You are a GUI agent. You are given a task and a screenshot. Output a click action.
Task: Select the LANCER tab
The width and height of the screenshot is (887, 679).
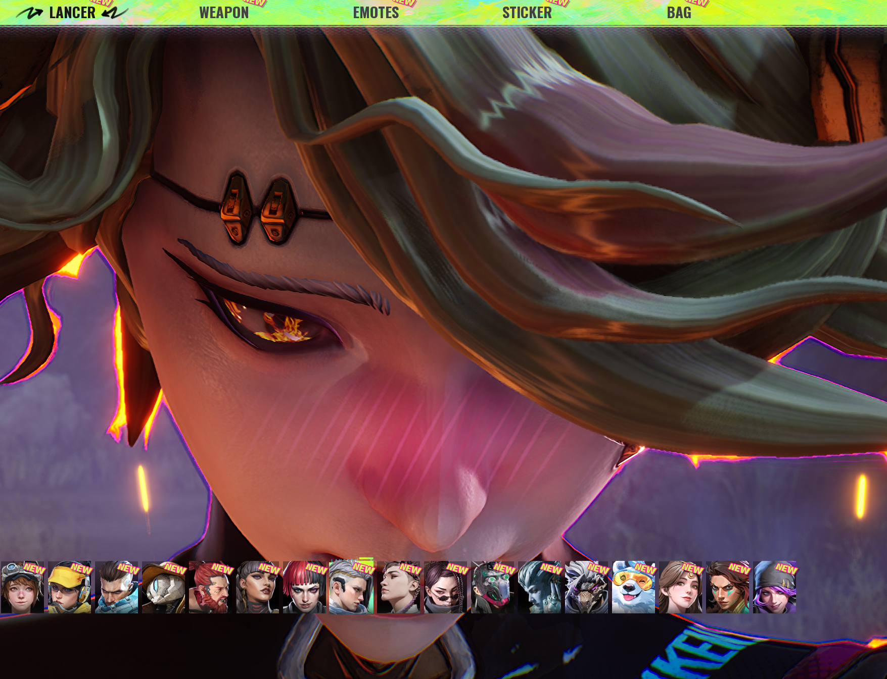pos(72,13)
